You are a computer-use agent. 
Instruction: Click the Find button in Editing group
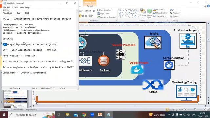point(173,10)
